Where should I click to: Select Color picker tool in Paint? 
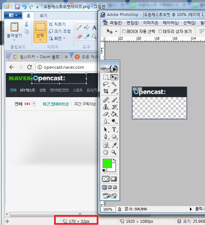(x=87, y=37)
